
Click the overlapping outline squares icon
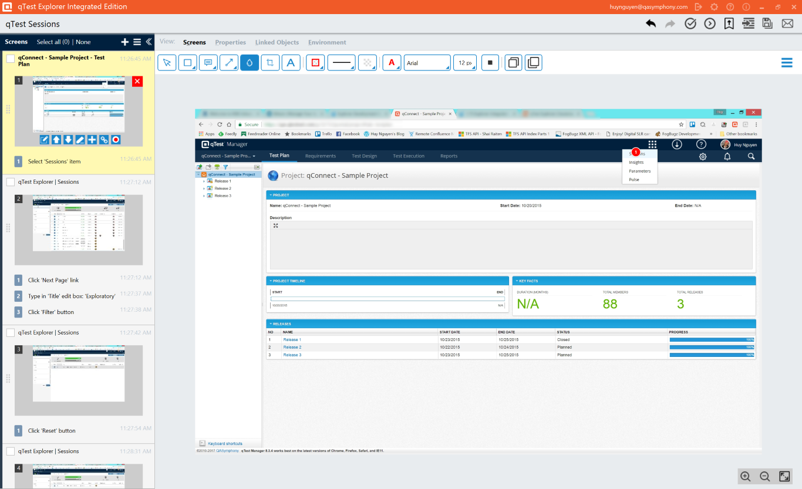(x=513, y=62)
